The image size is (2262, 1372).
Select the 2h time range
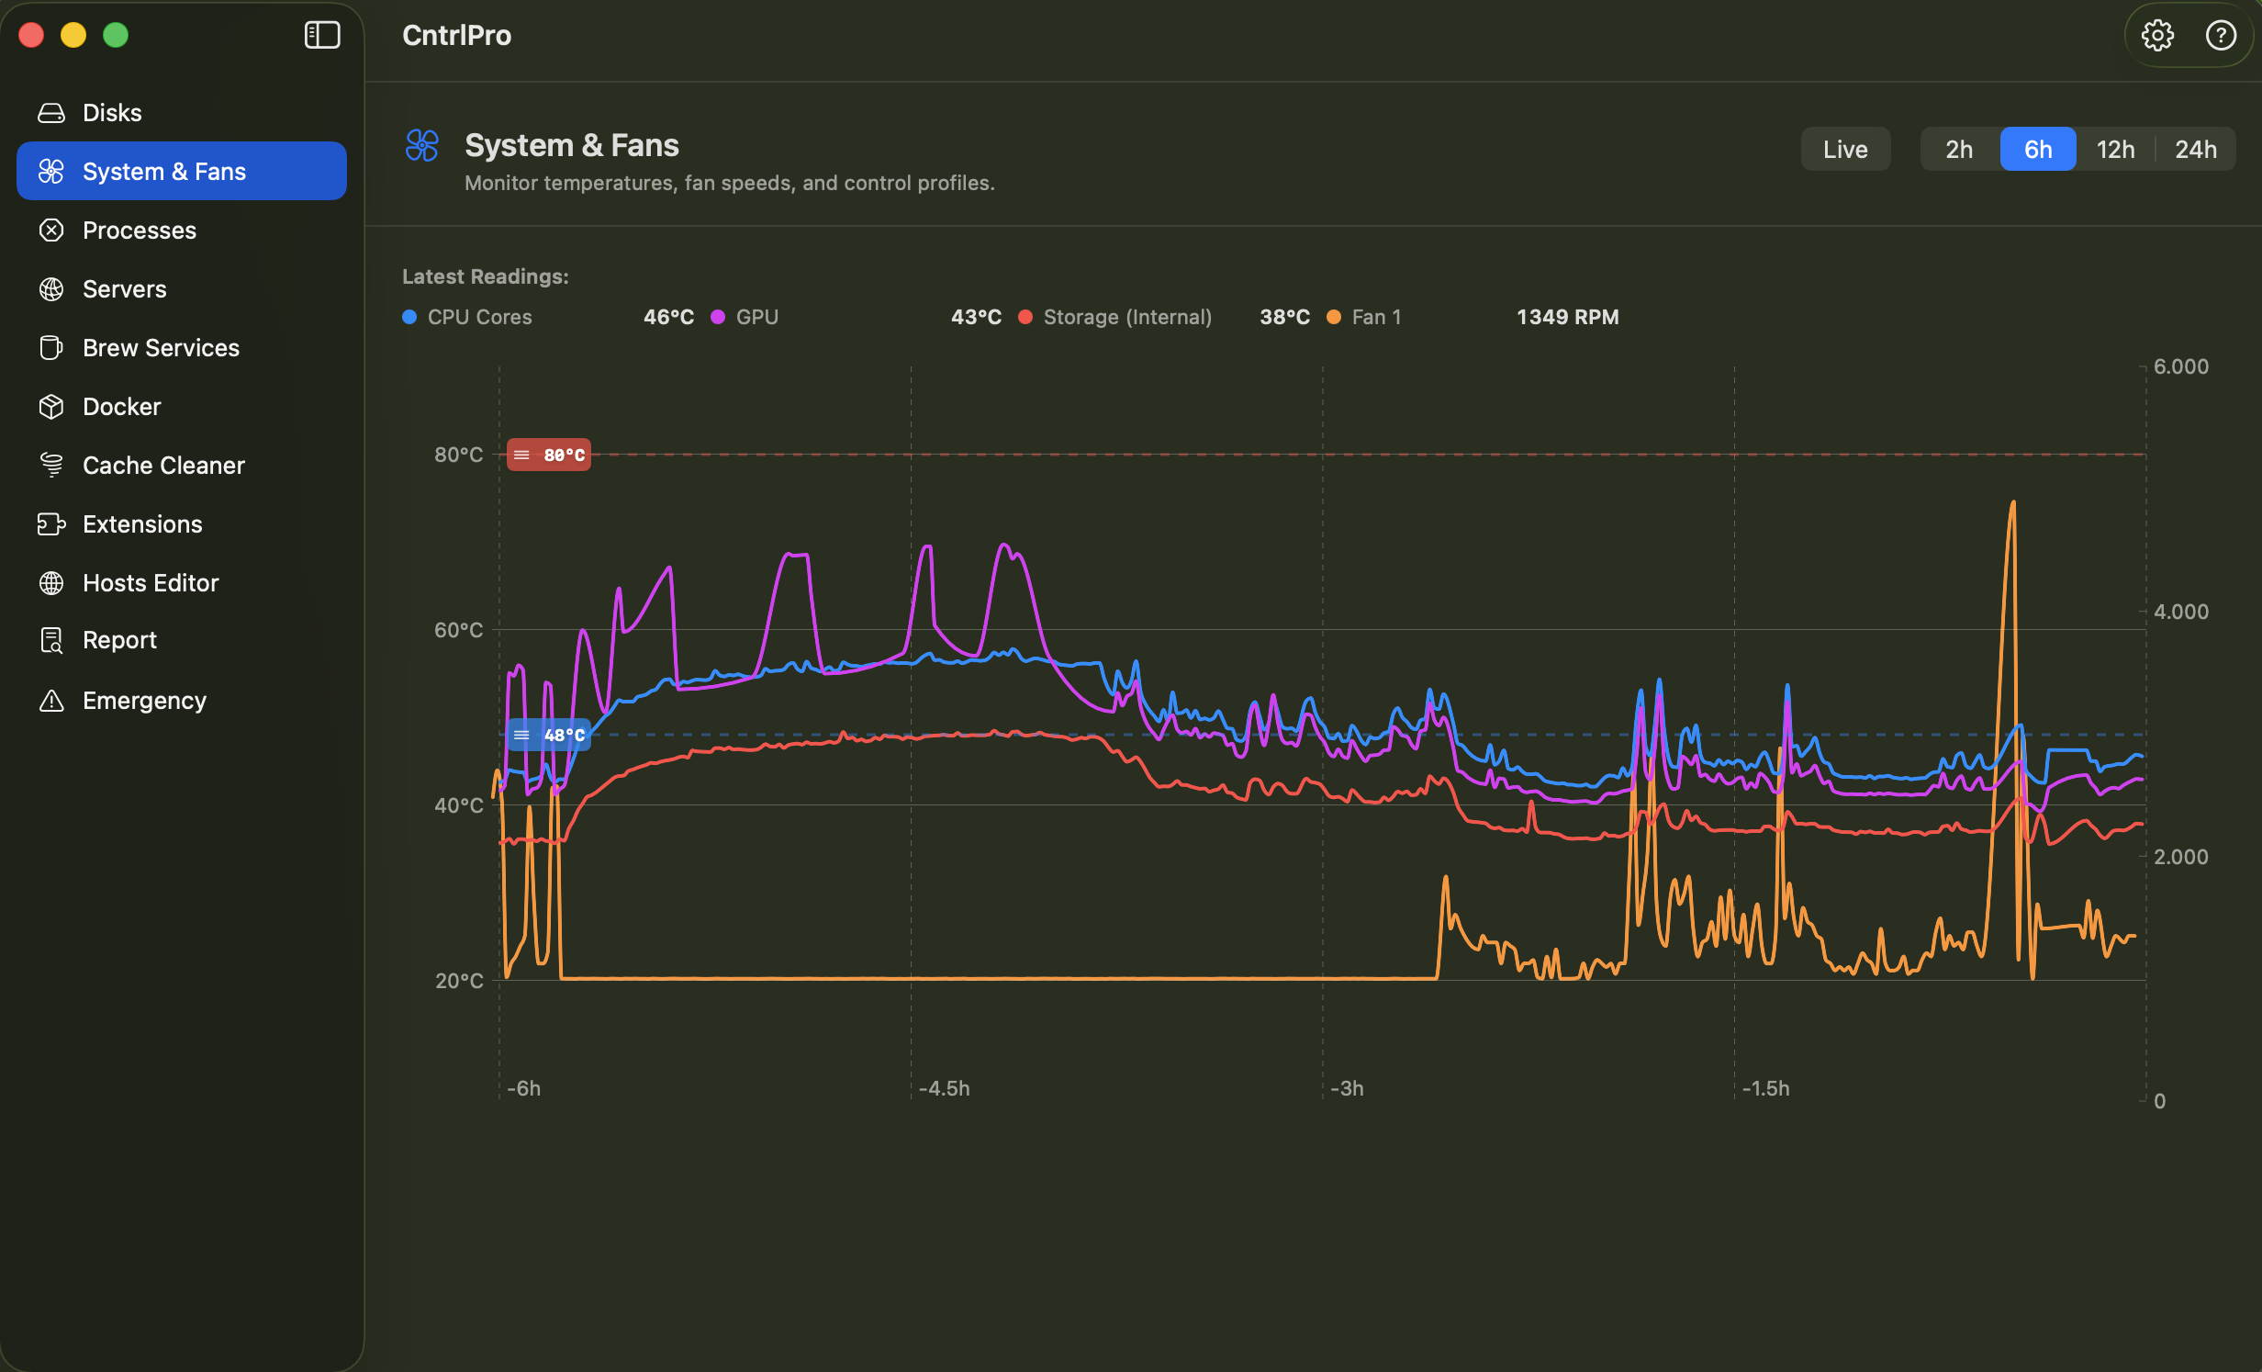click(x=1959, y=150)
